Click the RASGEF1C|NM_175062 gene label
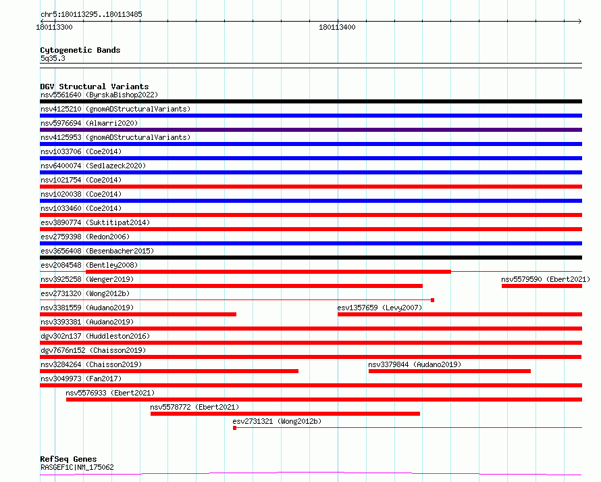The image size is (601, 482). (77, 467)
